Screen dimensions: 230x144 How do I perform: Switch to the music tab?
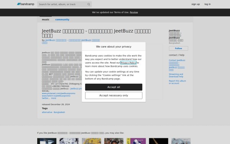(x=46, y=20)
